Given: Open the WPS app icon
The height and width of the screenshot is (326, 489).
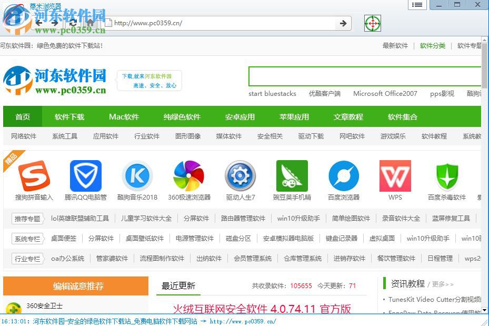Looking at the screenshot, I should click(395, 175).
